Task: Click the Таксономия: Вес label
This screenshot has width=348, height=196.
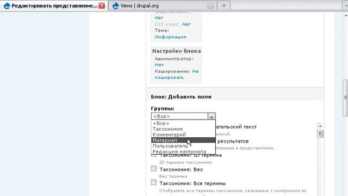Action: coord(181,169)
